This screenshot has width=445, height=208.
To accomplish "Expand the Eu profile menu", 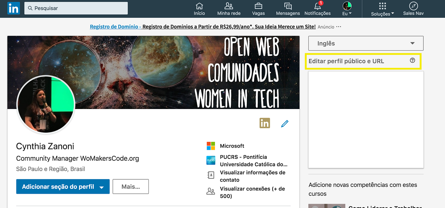I will pos(347,9).
